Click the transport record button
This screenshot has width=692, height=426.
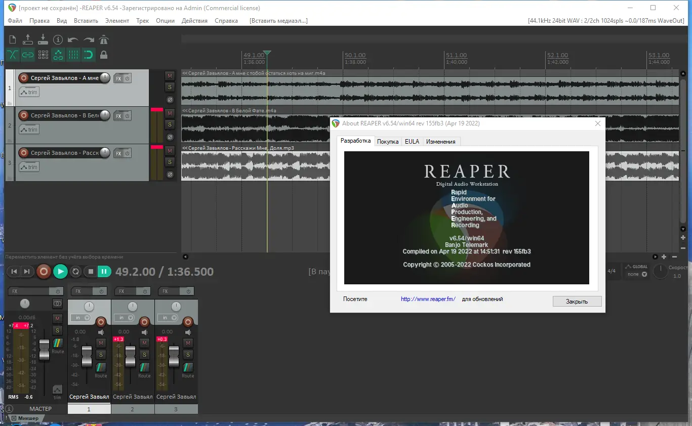point(44,272)
